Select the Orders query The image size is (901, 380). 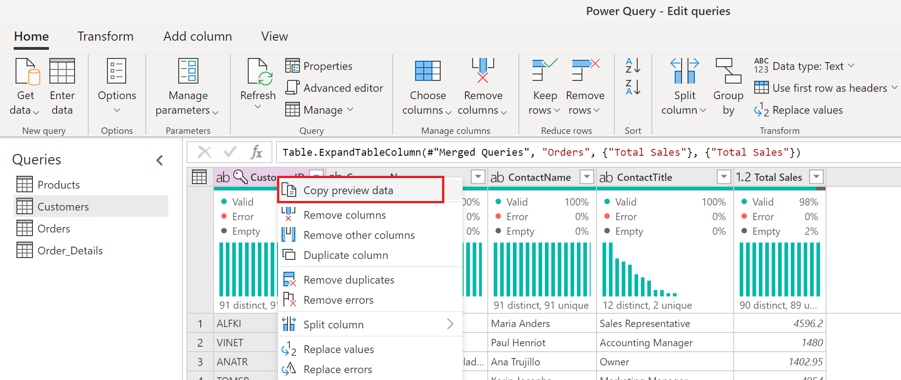pyautogui.click(x=53, y=229)
